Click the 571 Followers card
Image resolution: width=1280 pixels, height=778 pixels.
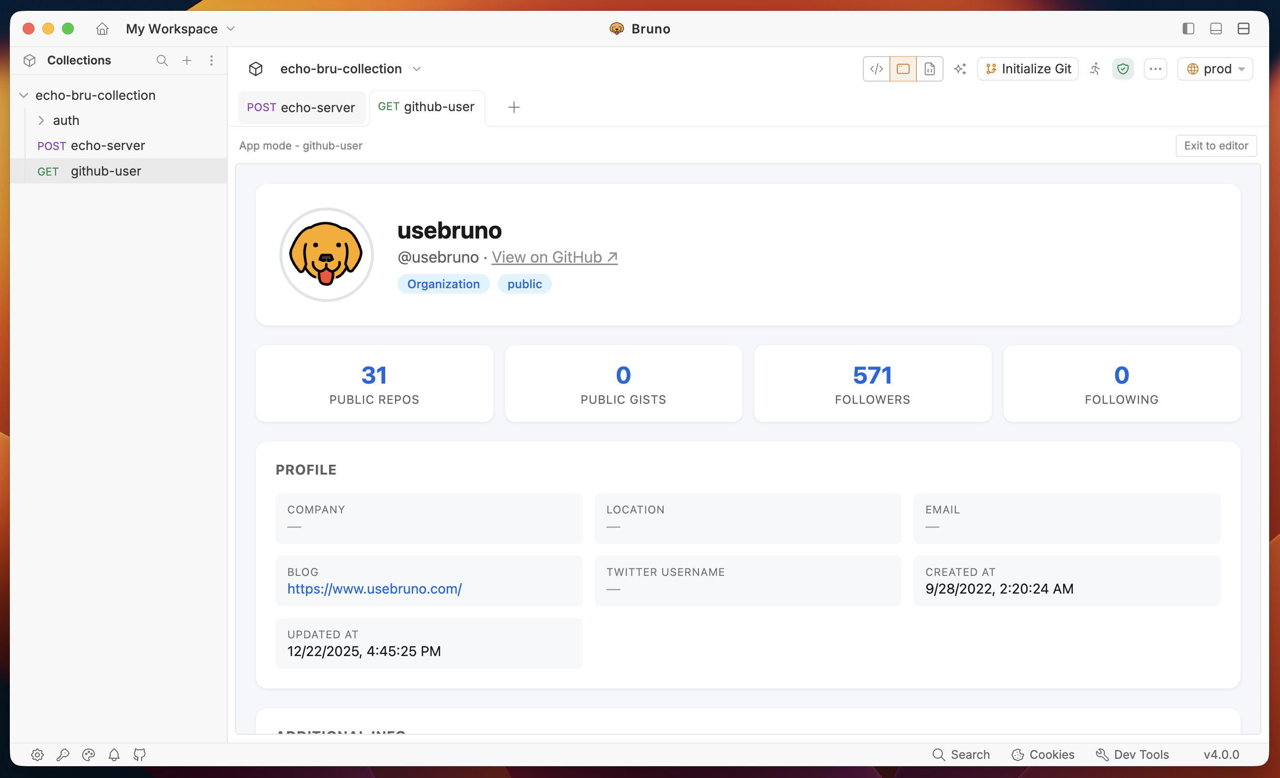pos(873,384)
